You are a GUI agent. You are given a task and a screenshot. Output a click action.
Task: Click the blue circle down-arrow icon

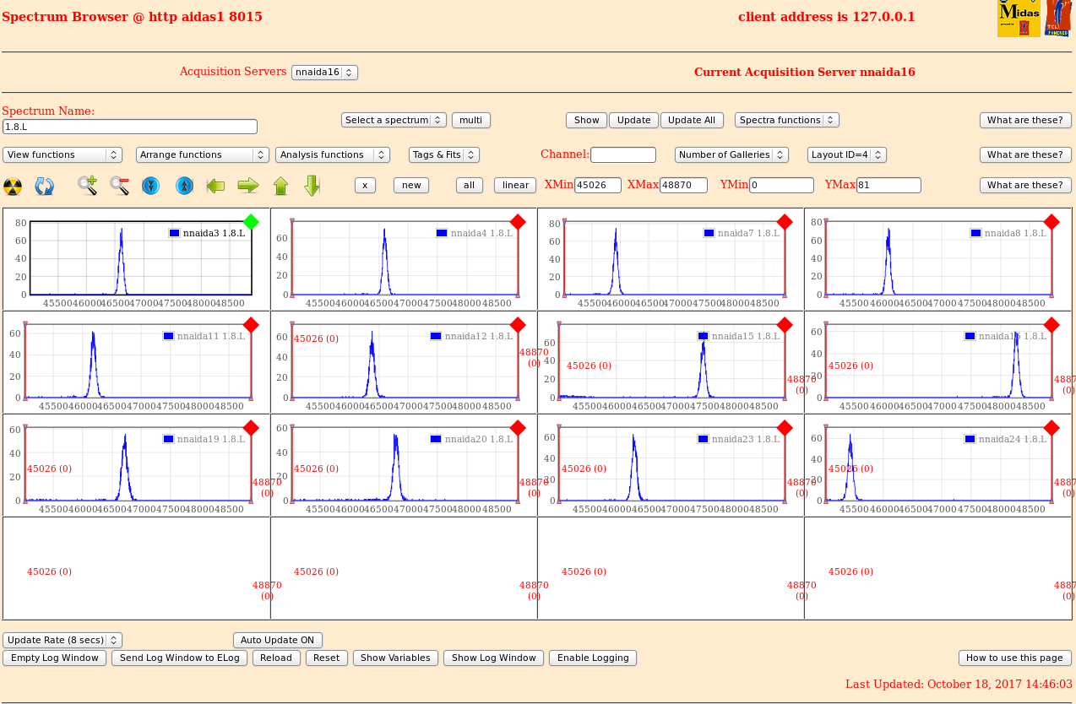(151, 186)
